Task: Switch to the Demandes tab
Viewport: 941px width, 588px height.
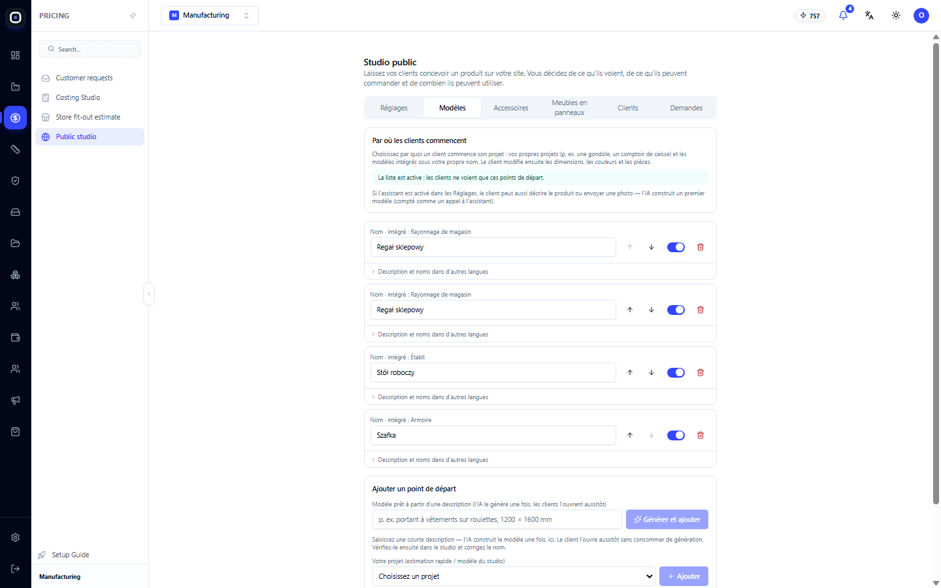Action: 686,108
